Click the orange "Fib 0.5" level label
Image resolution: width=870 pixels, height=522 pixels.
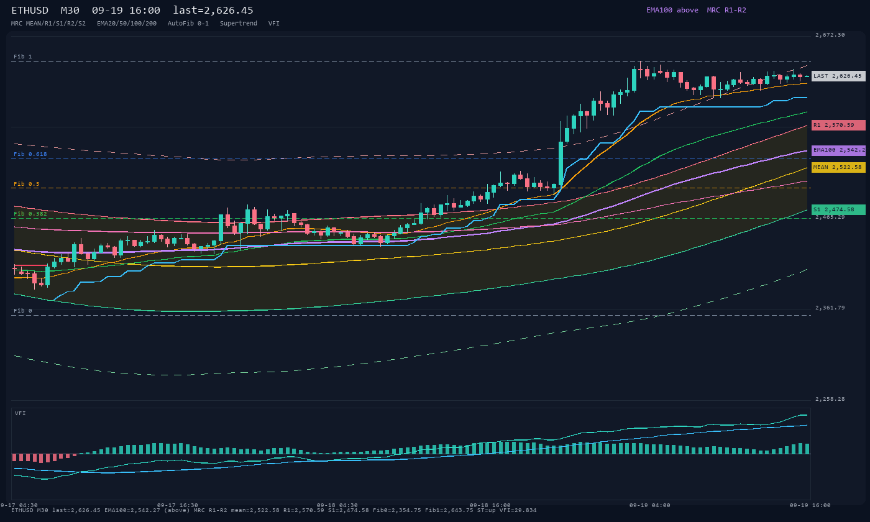(x=27, y=184)
